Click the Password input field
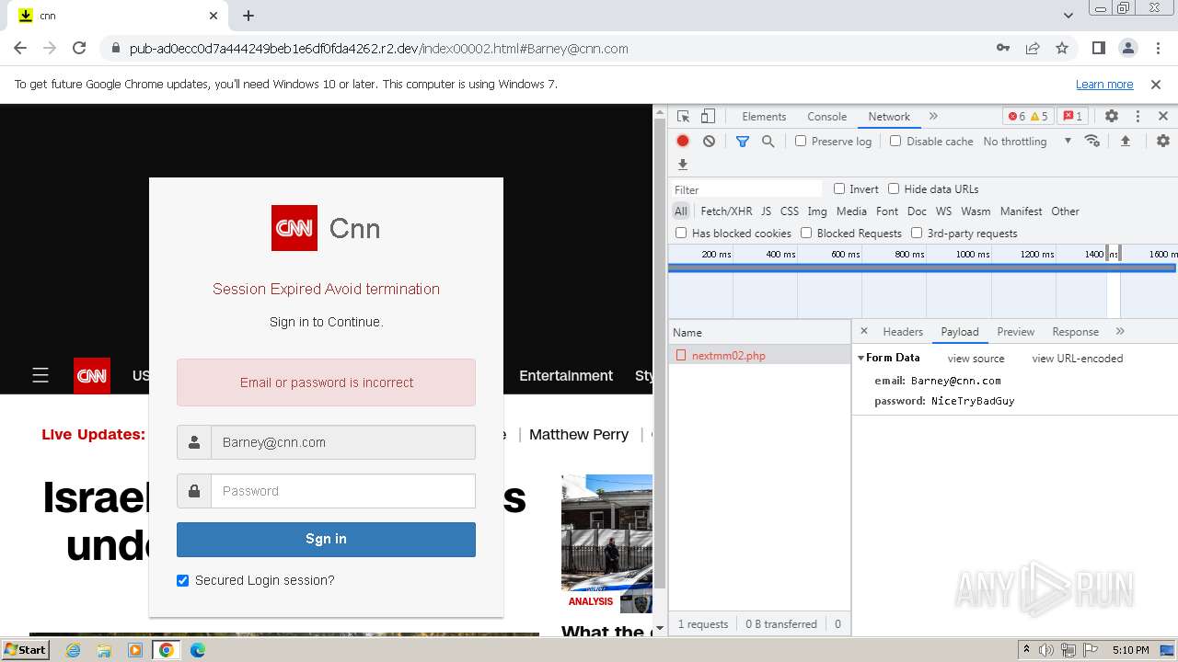Image resolution: width=1178 pixels, height=662 pixels. click(x=343, y=491)
